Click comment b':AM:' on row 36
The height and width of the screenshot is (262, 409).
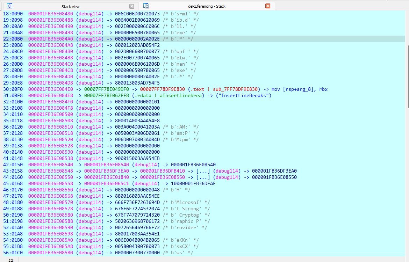180,127
